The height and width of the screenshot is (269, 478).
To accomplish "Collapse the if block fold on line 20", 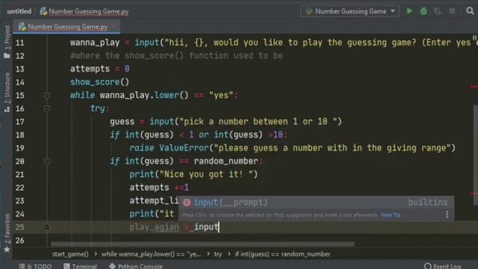I will [x=46, y=161].
